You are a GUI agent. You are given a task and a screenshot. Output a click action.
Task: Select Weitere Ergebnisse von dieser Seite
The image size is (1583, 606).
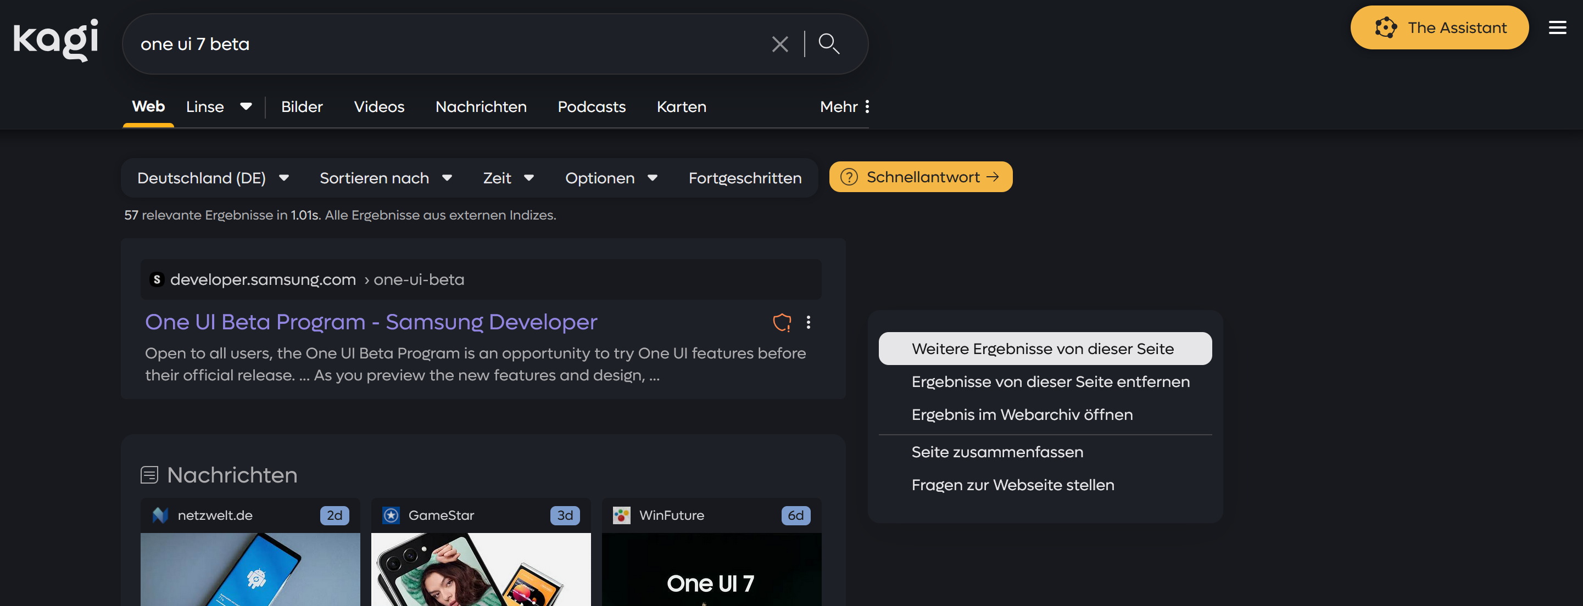(x=1045, y=349)
